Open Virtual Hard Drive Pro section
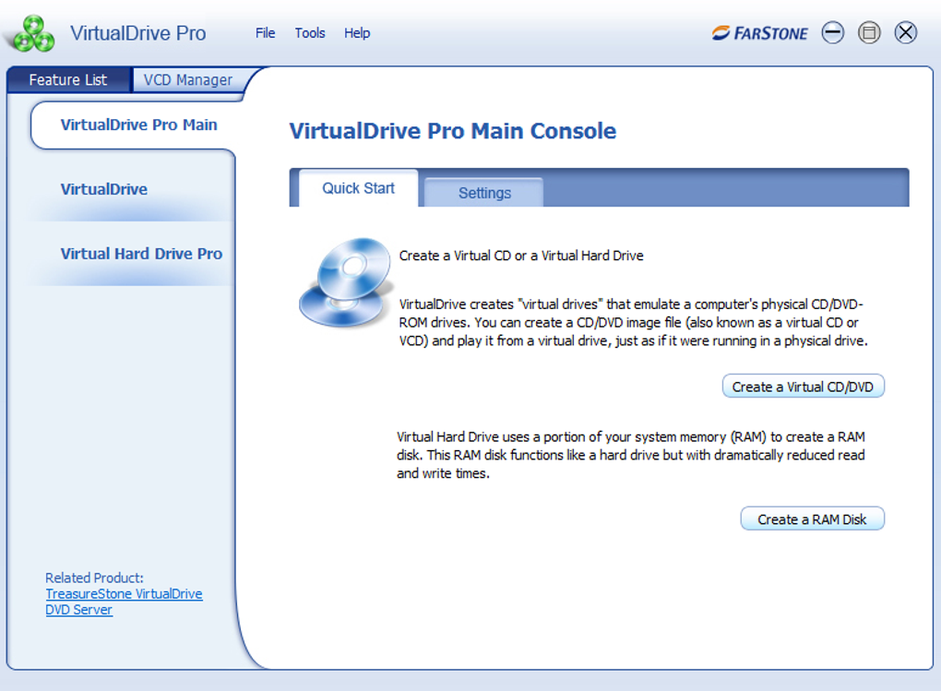This screenshot has height=691, width=941. [141, 254]
